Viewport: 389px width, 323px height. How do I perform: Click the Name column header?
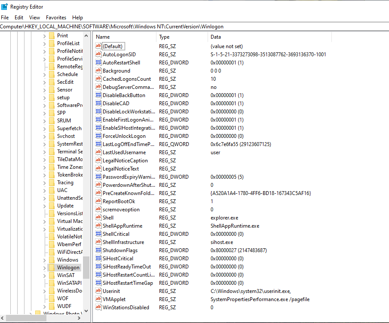[x=125, y=37]
